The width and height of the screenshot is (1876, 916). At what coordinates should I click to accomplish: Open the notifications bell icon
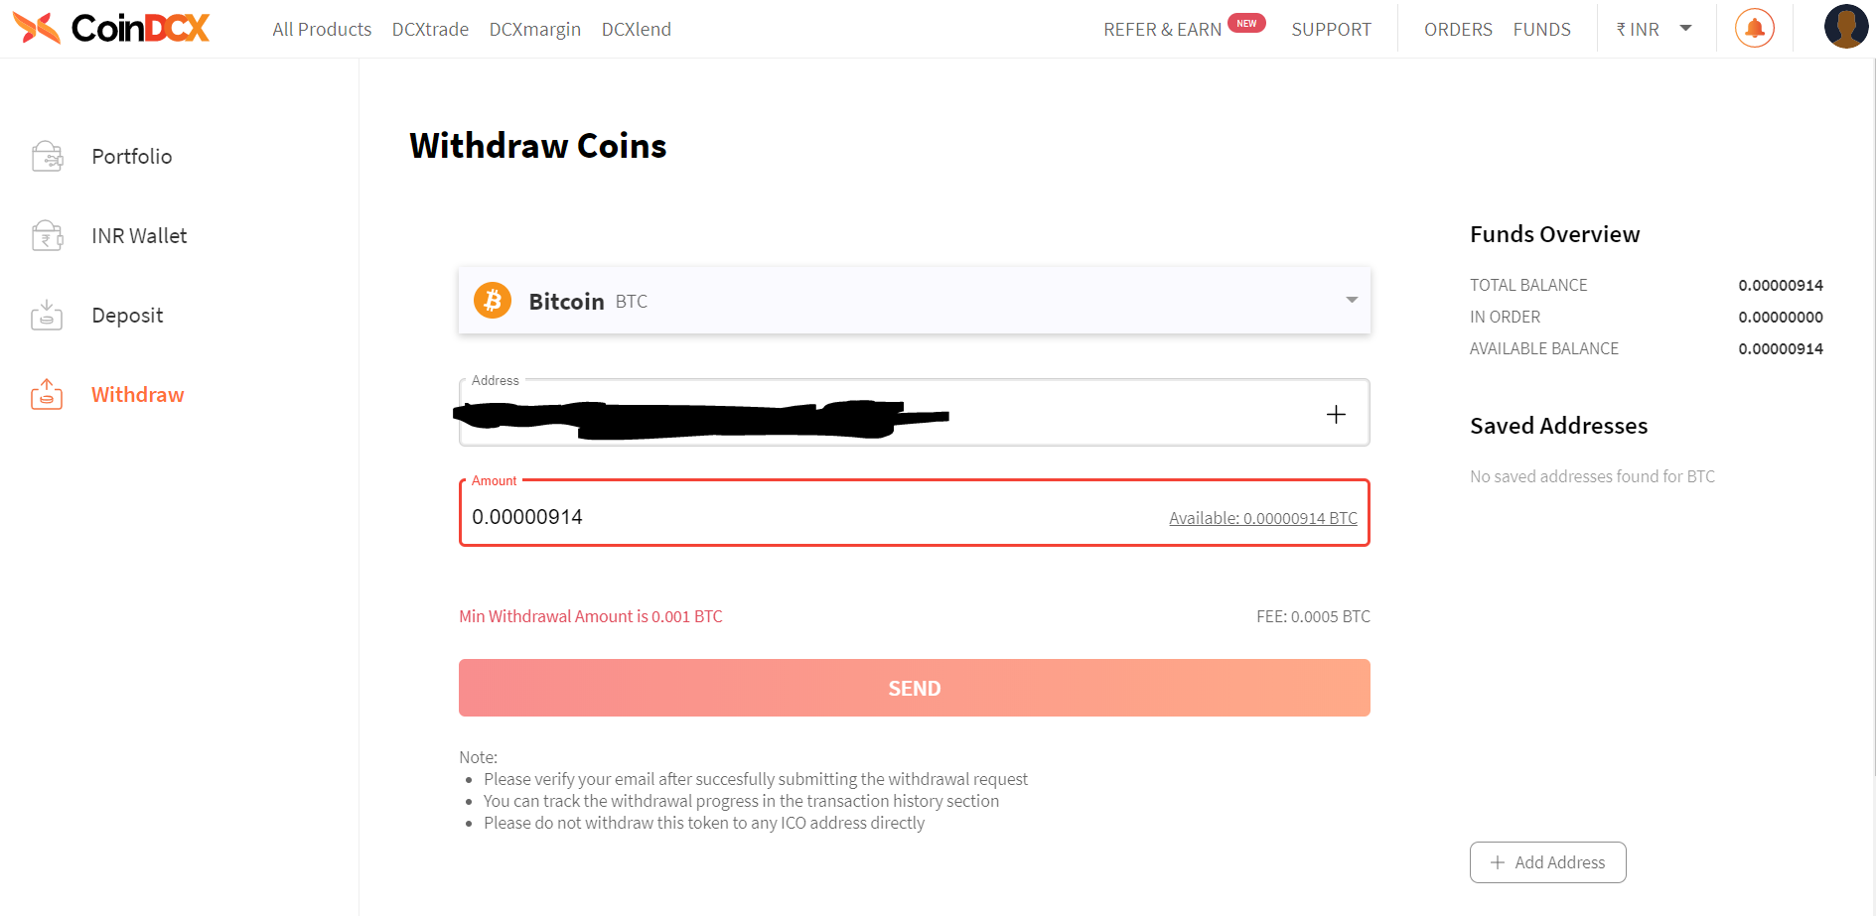[x=1754, y=28]
